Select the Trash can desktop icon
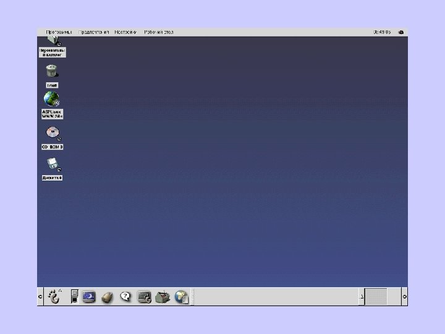445x334 pixels. [52, 76]
